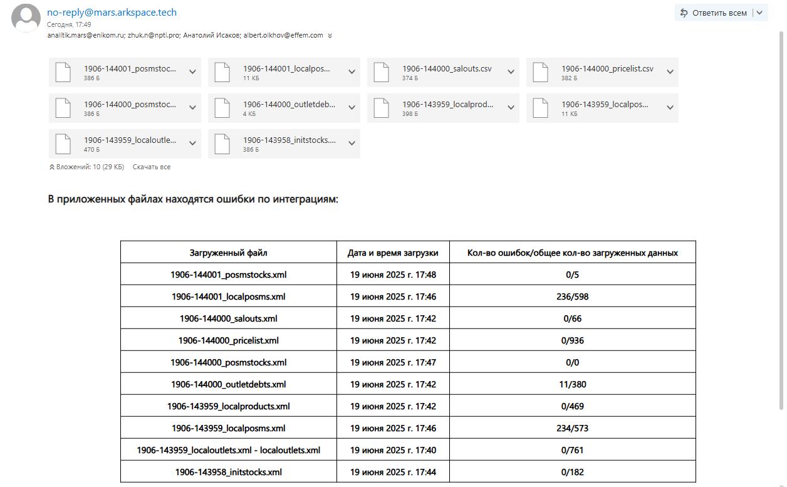The image size is (787, 487).
Task: Open dropdown for 1906-144000_pricelist.csv attachment
Action: (670, 72)
